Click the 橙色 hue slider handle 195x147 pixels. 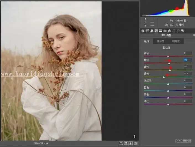pos(169,64)
